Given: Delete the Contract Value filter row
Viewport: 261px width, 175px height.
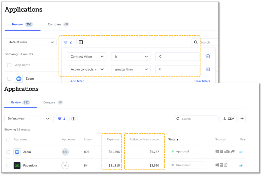Looking at the screenshot, I should pos(208,56).
